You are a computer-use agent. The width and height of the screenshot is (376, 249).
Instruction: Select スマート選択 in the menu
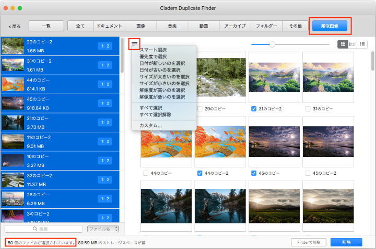(x=154, y=50)
